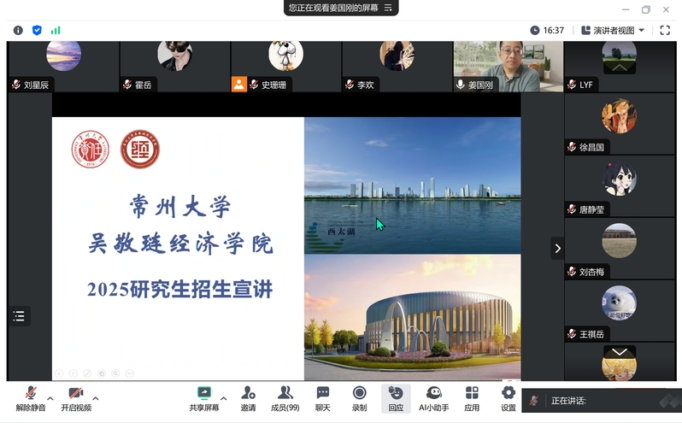Click the 西太湖 lake photo
Viewport: 682px width, 423px height.
point(412,185)
